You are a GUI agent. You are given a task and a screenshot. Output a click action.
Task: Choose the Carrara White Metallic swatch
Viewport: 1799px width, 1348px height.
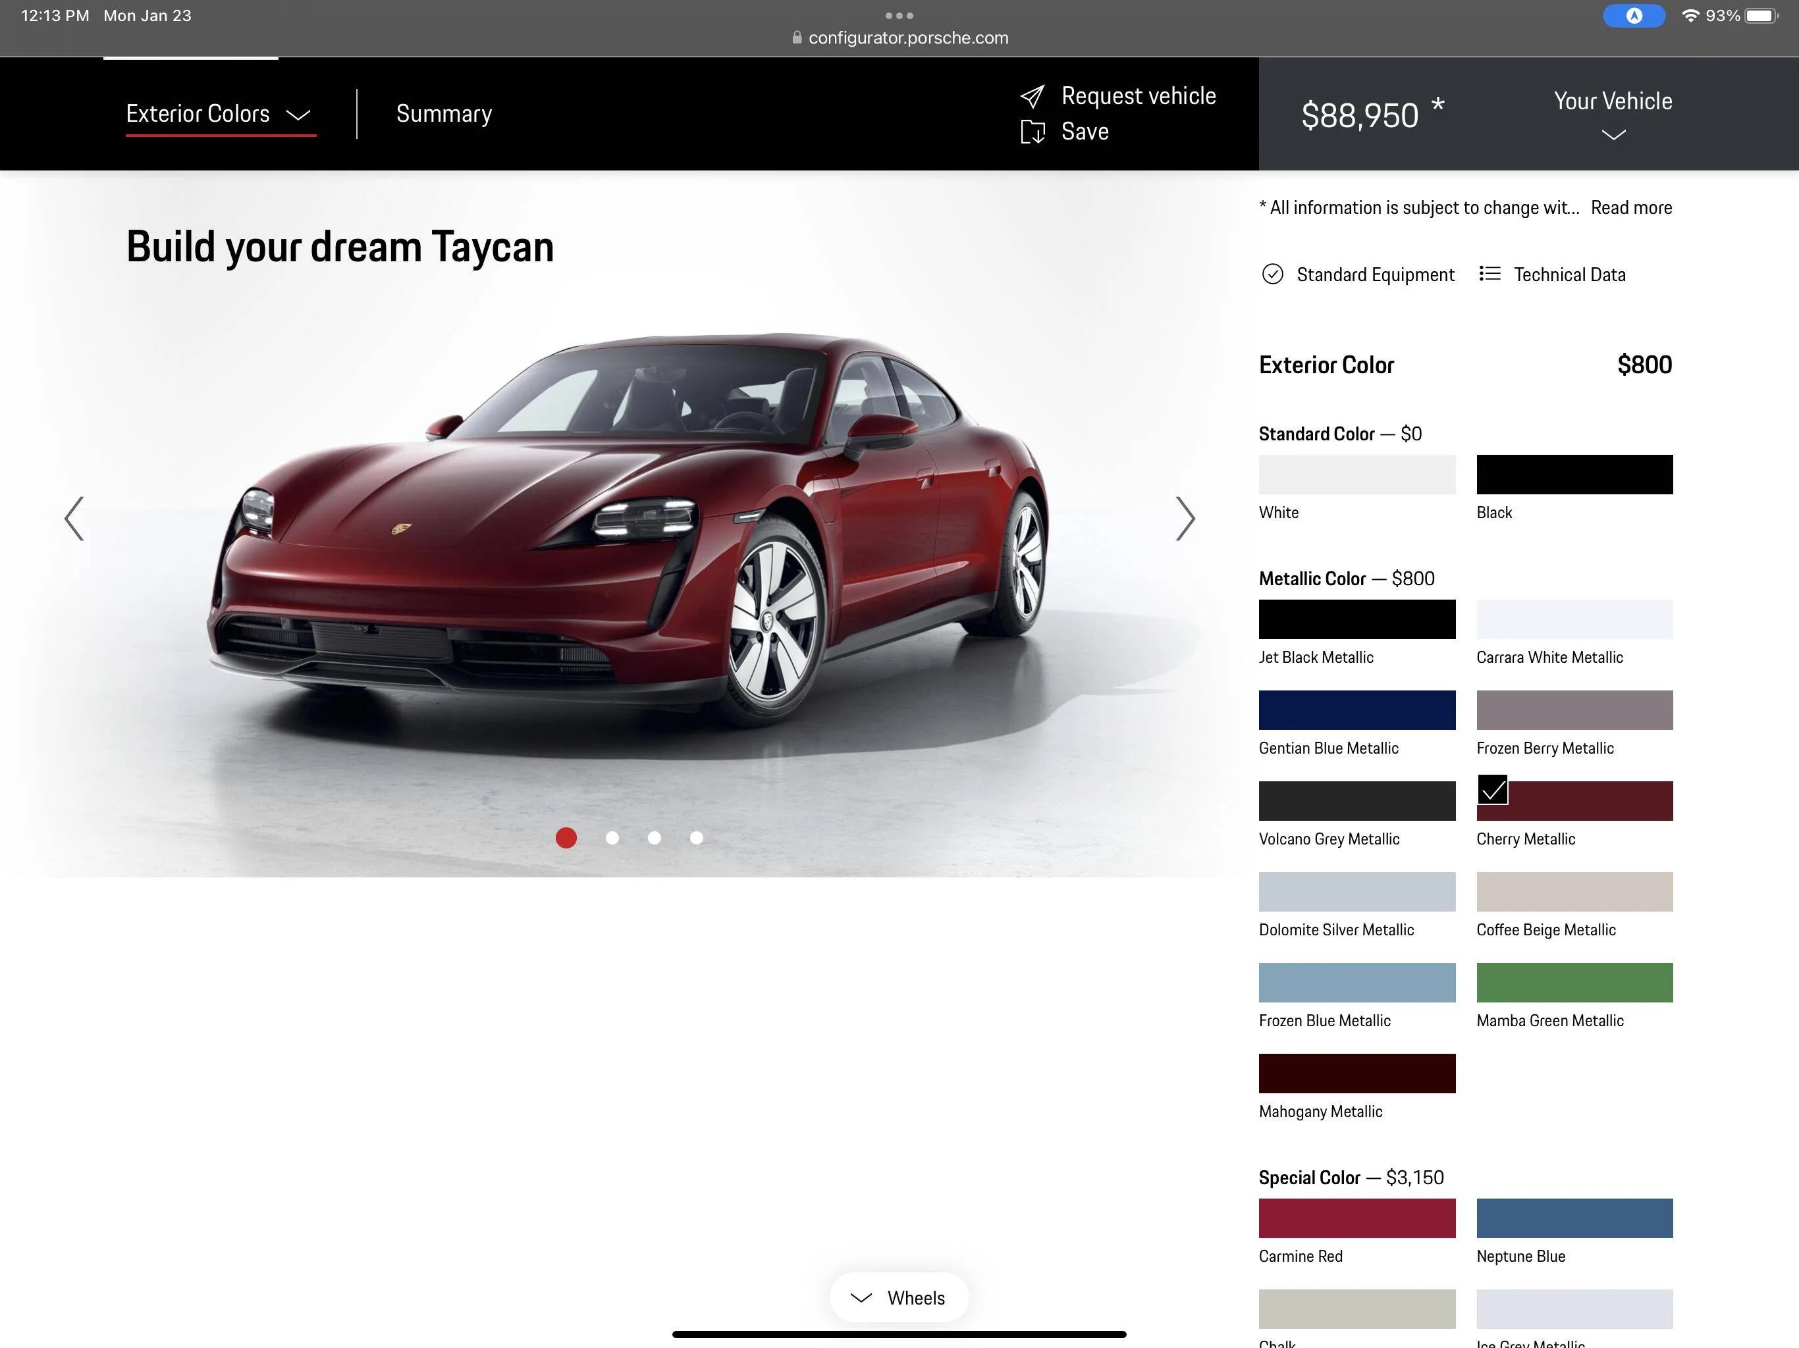(x=1574, y=619)
